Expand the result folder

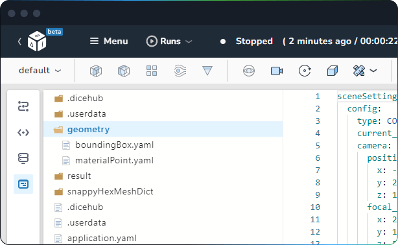coord(163,176)
